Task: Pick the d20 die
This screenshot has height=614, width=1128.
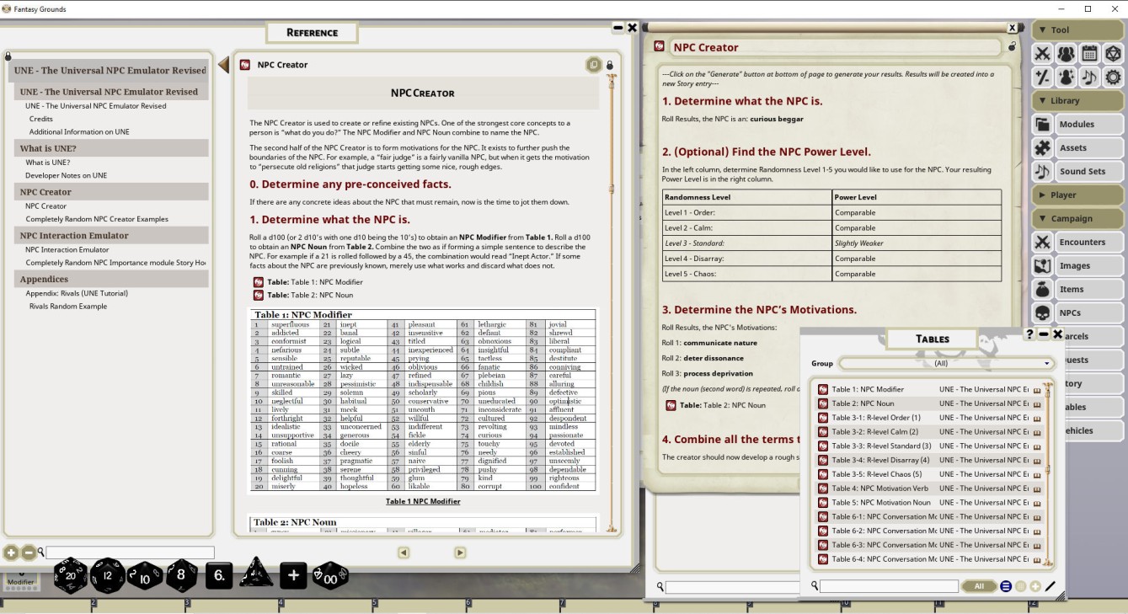Action: (71, 576)
